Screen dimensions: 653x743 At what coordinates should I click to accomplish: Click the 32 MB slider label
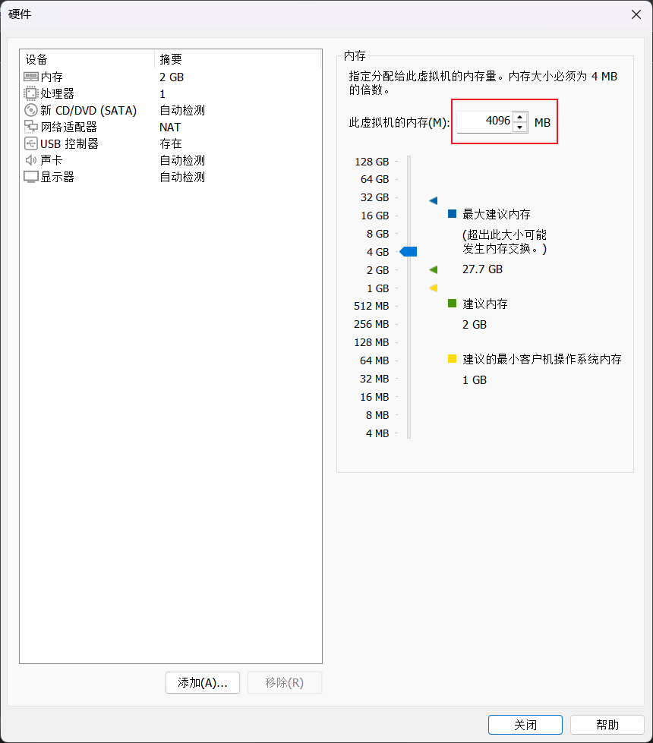click(x=374, y=379)
